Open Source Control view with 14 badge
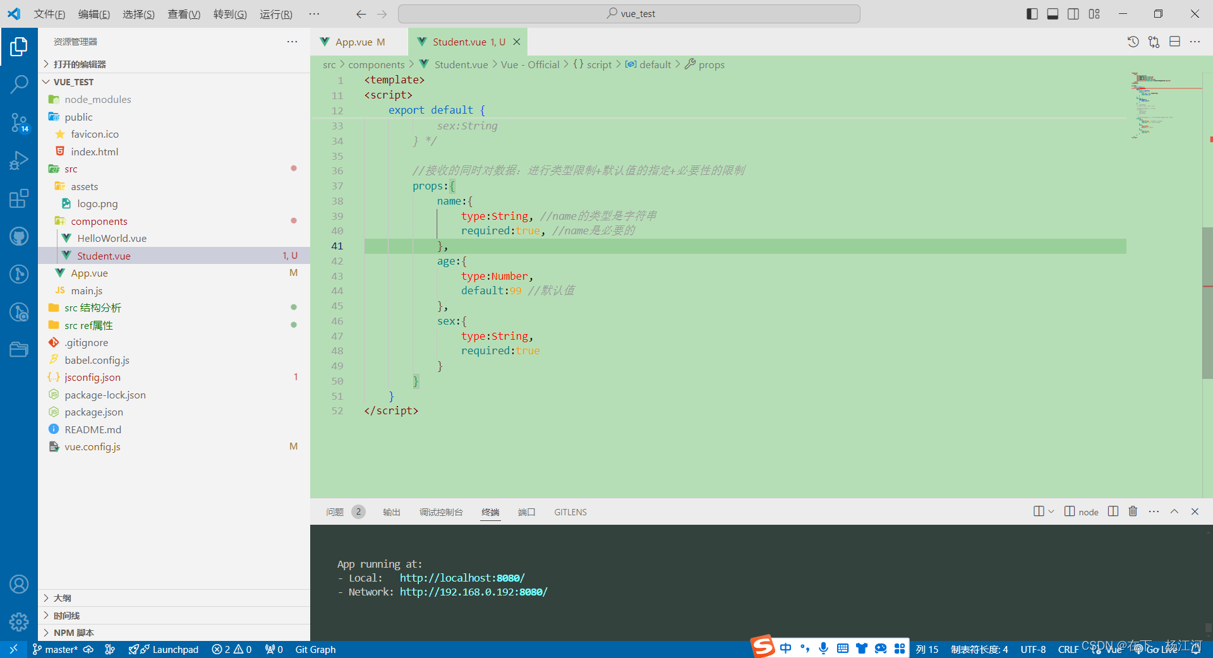The height and width of the screenshot is (658, 1213). 19,123
